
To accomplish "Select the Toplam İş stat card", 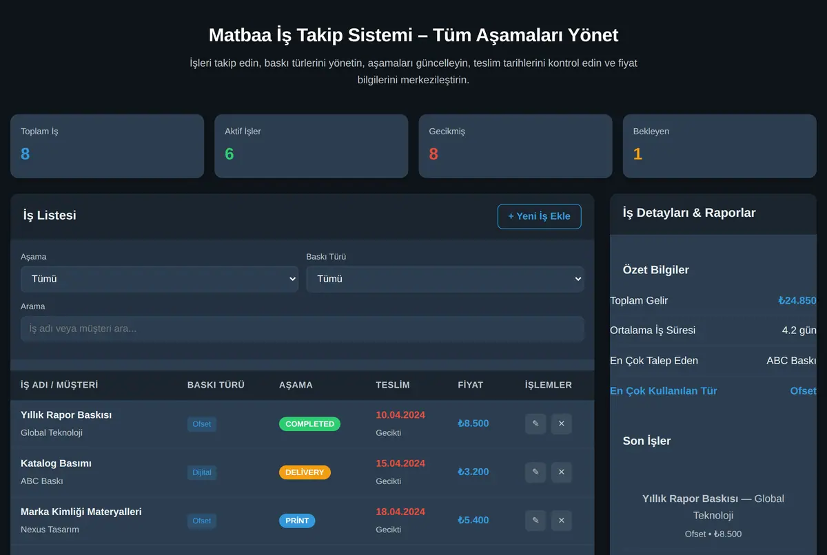I will (x=107, y=146).
